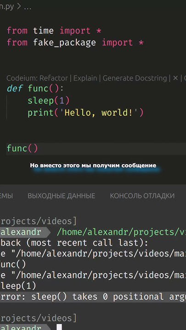This screenshot has height=330, width=186.
Task: Click Codeium Generate Docstring link
Action: click(135, 78)
